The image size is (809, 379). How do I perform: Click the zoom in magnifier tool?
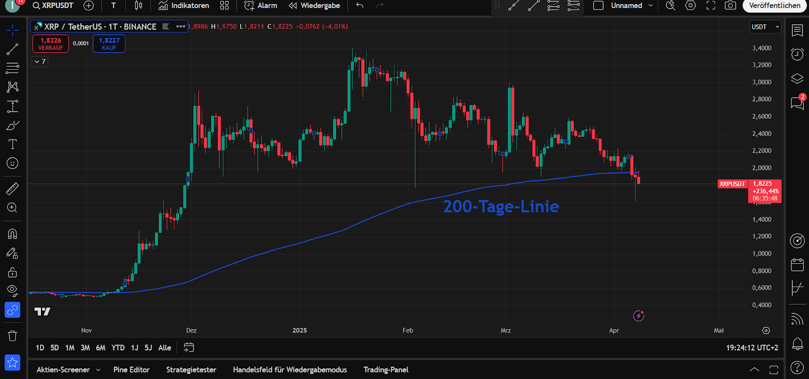click(x=13, y=208)
